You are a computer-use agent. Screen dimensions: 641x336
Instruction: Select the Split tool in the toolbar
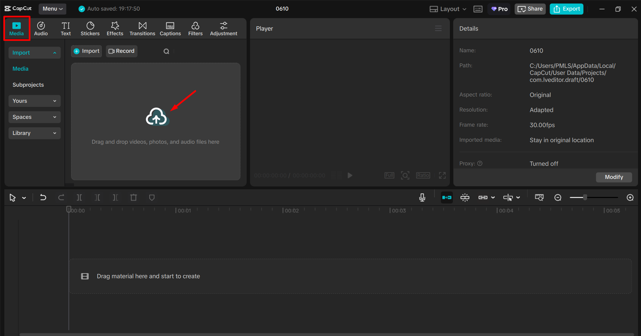pos(79,197)
